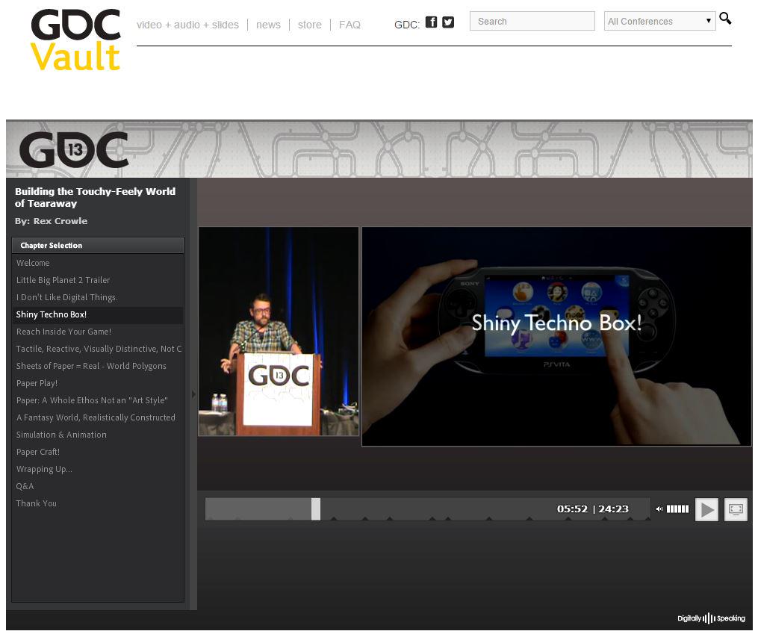Viewport: 758px width, 637px height.
Task: Open the store link
Action: [309, 25]
